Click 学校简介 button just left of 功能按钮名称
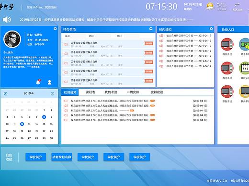Image resolution: width=249 pixels, height=186 pixels. coord(36,157)
